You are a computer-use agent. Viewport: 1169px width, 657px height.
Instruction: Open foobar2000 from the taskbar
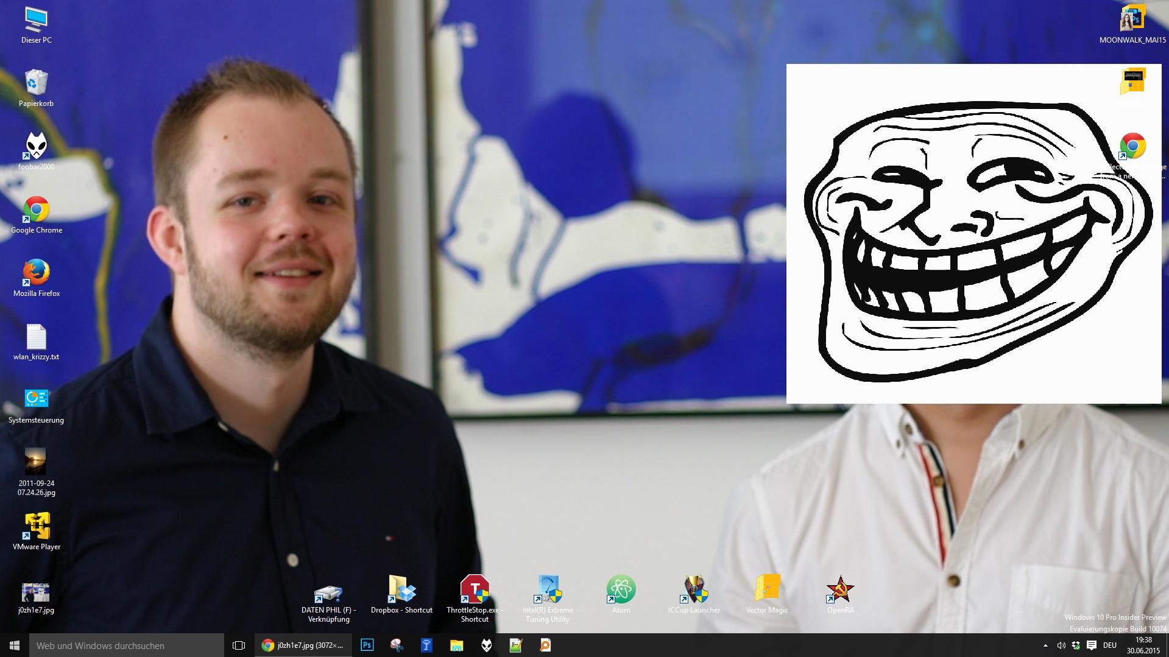pyautogui.click(x=486, y=645)
